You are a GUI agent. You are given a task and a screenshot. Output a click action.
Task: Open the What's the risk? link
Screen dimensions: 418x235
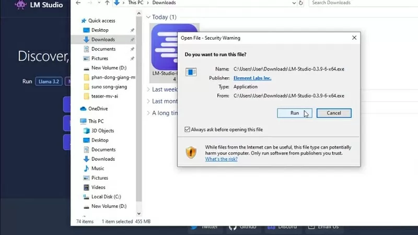221,159
